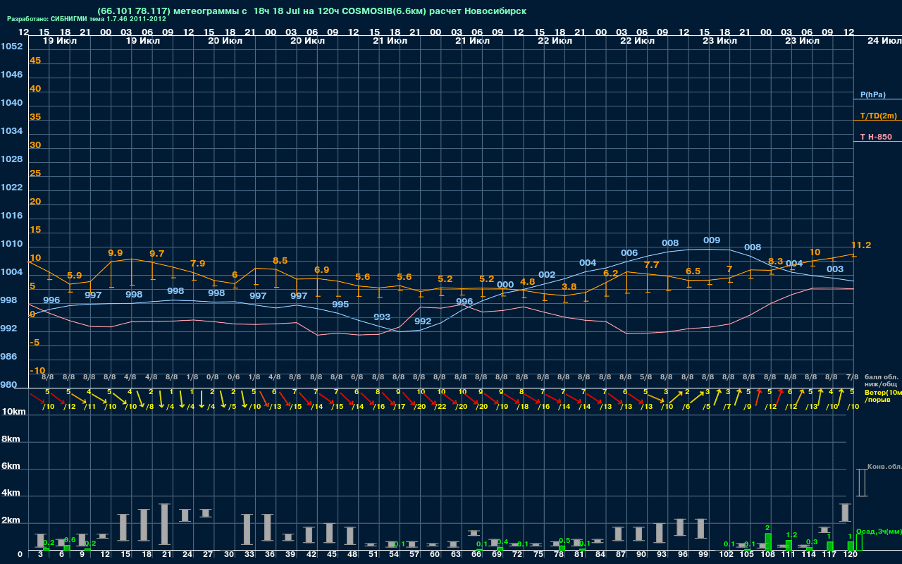Click the -10 temperature axis label
Screen dimensions: 902x564
coord(37,371)
